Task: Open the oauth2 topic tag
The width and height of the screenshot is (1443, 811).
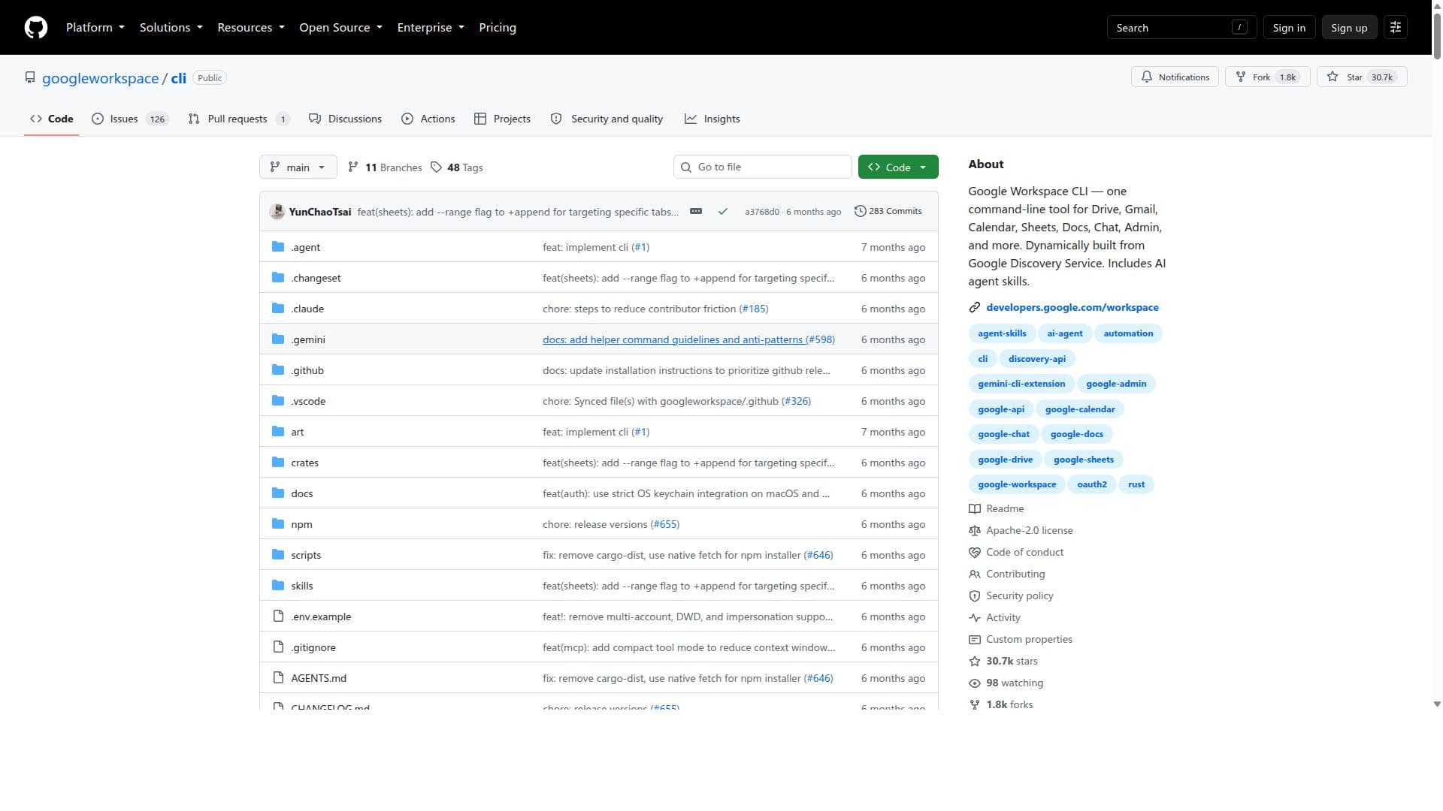Action: [1091, 484]
